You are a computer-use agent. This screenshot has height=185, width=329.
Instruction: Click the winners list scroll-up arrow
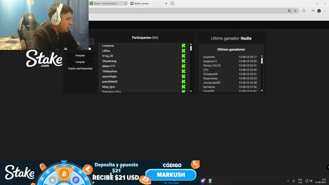click(262, 56)
